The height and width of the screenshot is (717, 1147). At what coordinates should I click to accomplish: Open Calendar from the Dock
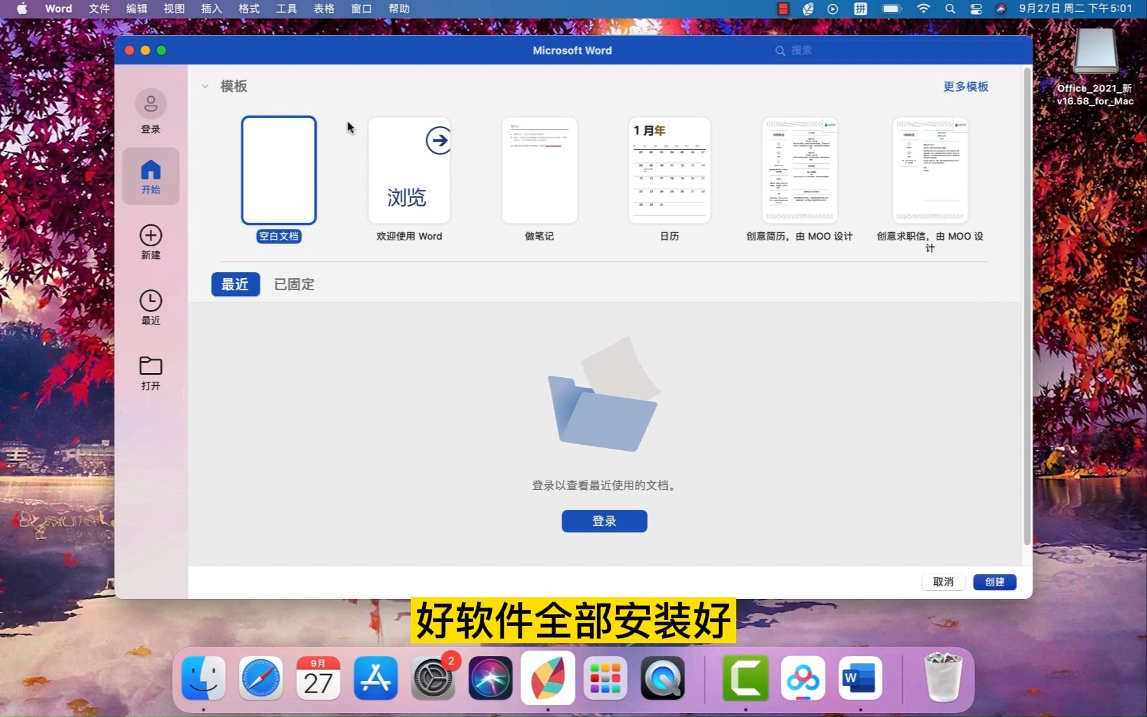(318, 678)
